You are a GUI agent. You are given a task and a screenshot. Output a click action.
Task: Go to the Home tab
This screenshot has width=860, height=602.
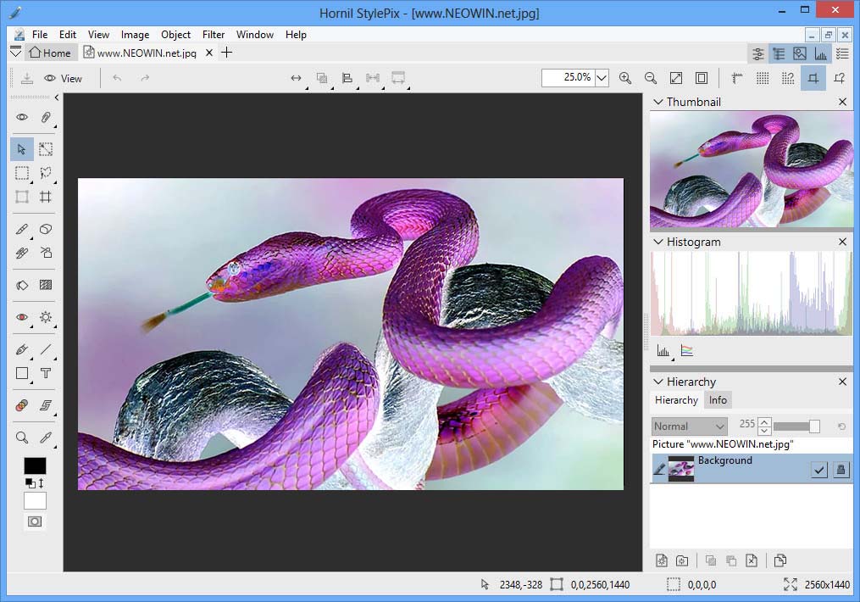pyautogui.click(x=49, y=53)
